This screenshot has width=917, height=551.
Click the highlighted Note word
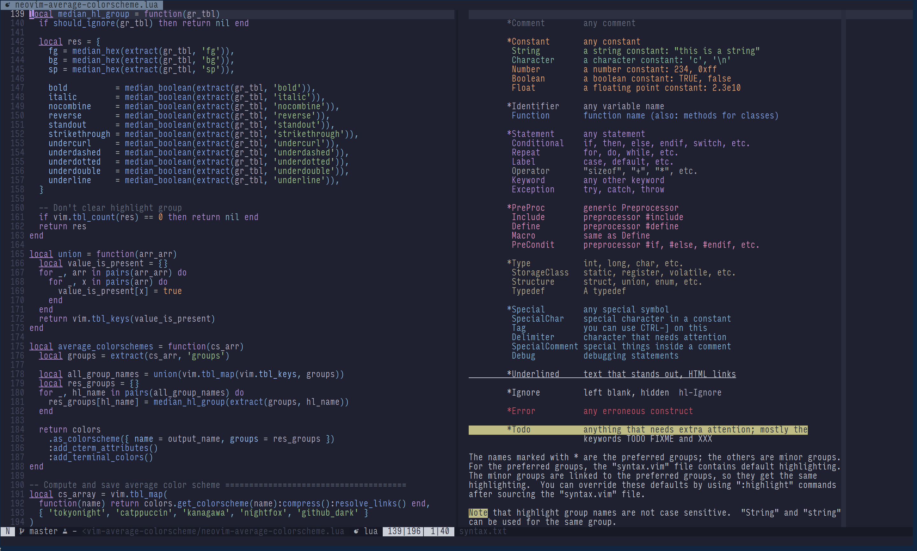click(478, 513)
